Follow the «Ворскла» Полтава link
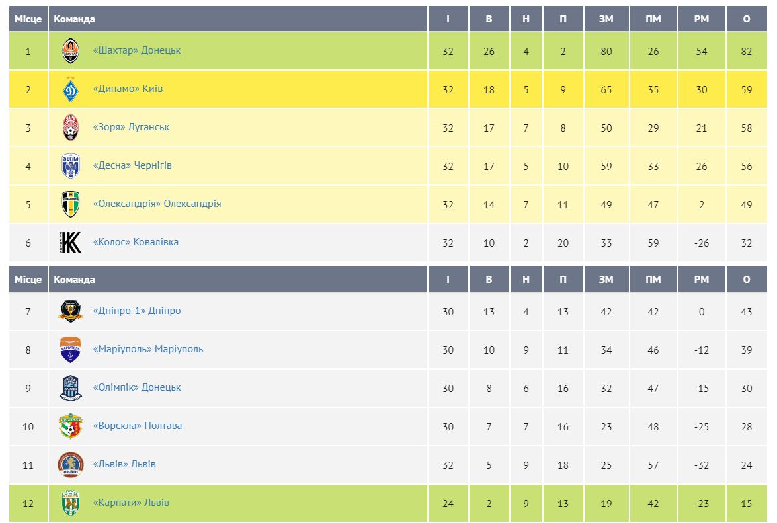 [x=138, y=426]
